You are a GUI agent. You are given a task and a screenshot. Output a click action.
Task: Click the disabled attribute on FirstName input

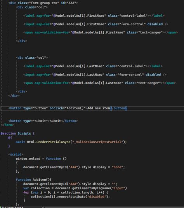[x=155, y=24]
